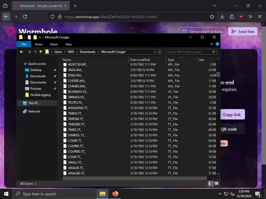This screenshot has height=199, width=266.
Task: Open Pictures in navigation pane
Action: click(36, 89)
